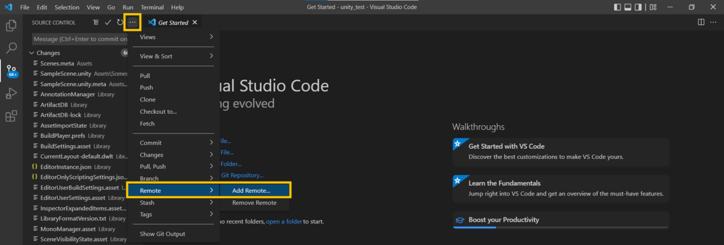The width and height of the screenshot is (724, 245).
Task: Open the Edit menu
Action: coord(42,7)
